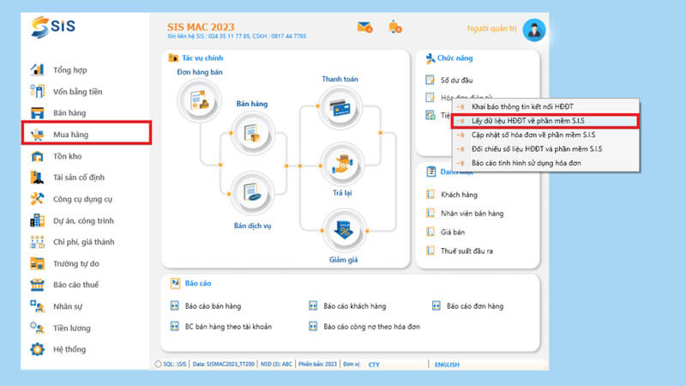Open the Vốn bằng tiền sidebar icon
The width and height of the screenshot is (686, 386).
[x=37, y=91]
